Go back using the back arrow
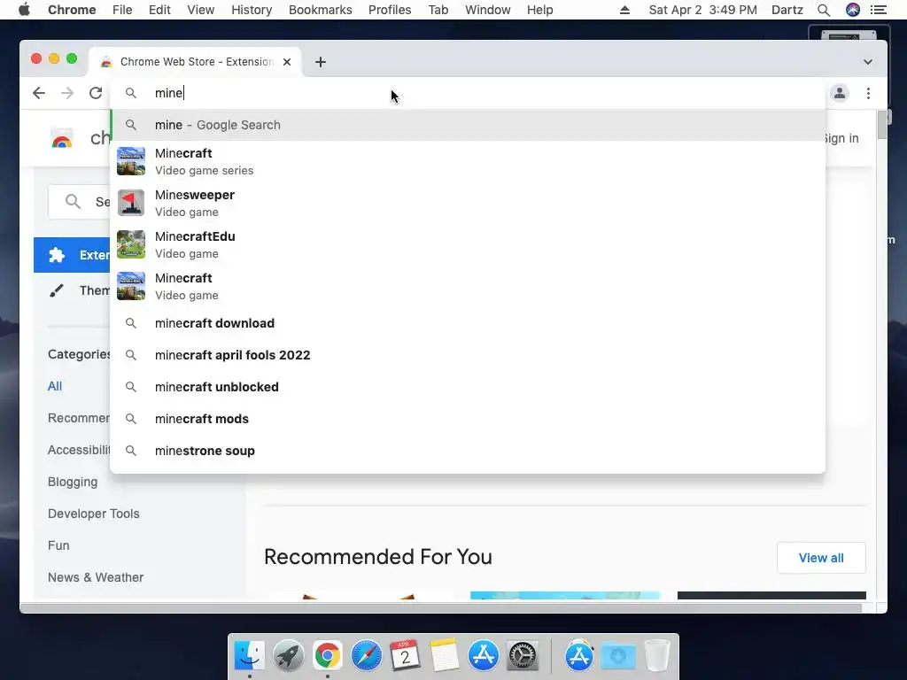907x680 pixels. (x=39, y=93)
